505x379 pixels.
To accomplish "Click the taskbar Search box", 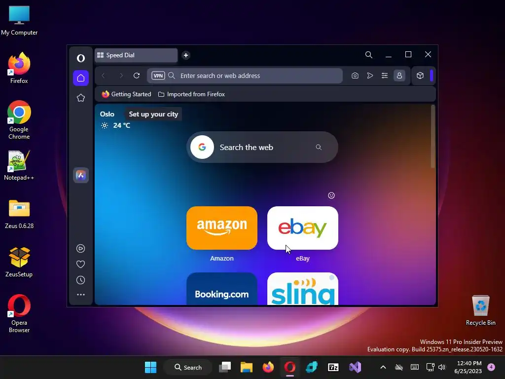I will (188, 367).
